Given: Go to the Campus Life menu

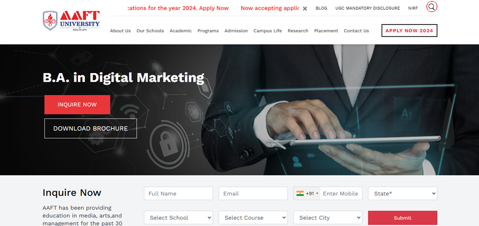Looking at the screenshot, I should (268, 30).
